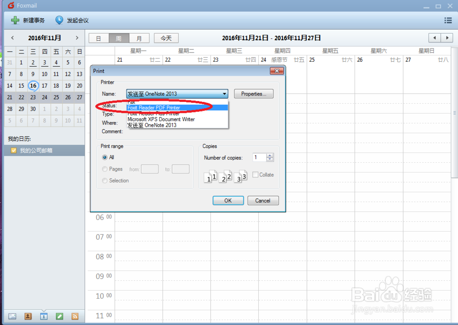Show the next week using right arrow
Image resolution: width=458 pixels, height=325 pixels.
point(447,38)
